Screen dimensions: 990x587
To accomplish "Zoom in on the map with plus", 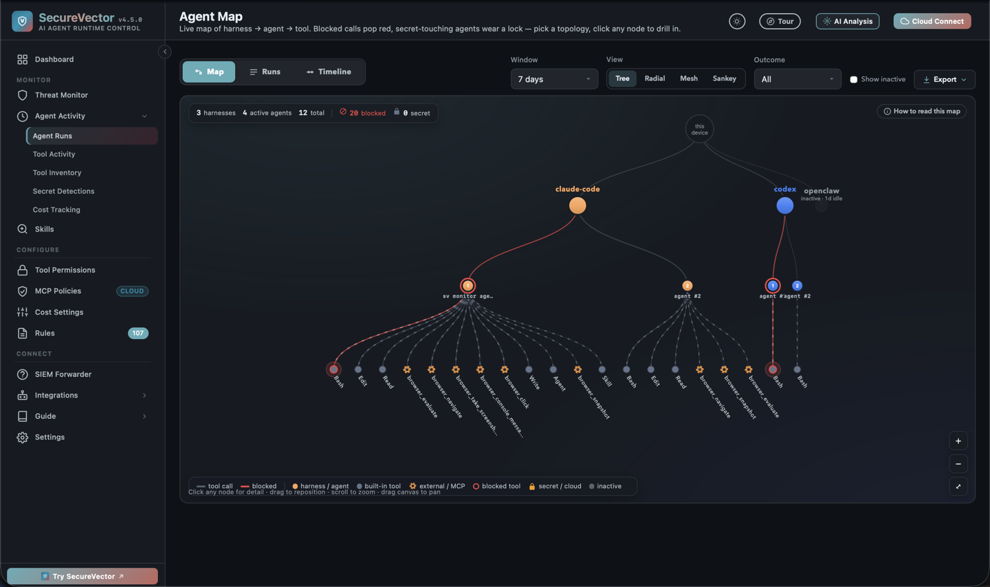I will [958, 441].
